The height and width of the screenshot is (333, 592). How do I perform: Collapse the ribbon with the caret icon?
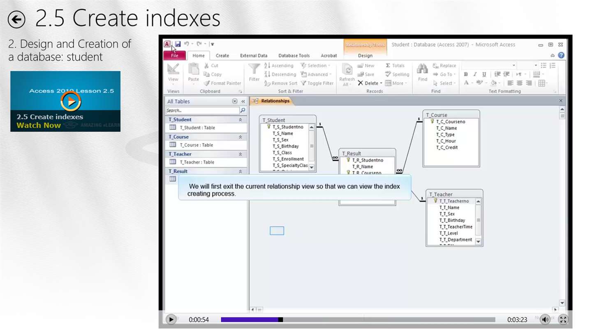(x=553, y=55)
